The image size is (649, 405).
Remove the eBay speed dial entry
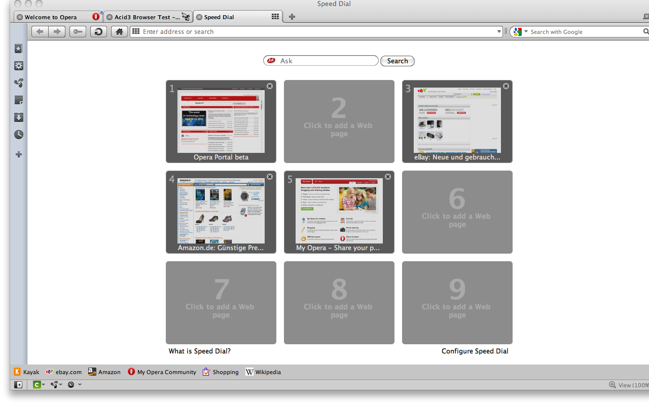tap(506, 86)
